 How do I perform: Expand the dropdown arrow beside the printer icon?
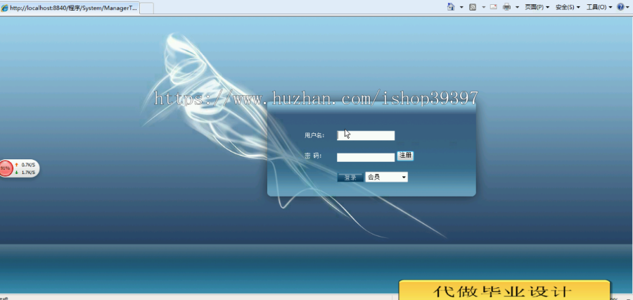pyautogui.click(x=517, y=7)
